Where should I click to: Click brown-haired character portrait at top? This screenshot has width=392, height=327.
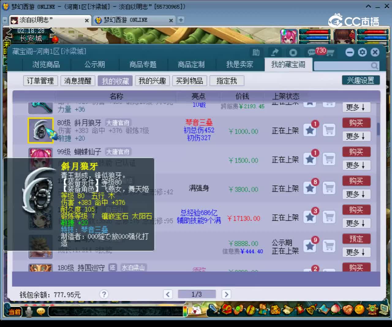[345, 37]
